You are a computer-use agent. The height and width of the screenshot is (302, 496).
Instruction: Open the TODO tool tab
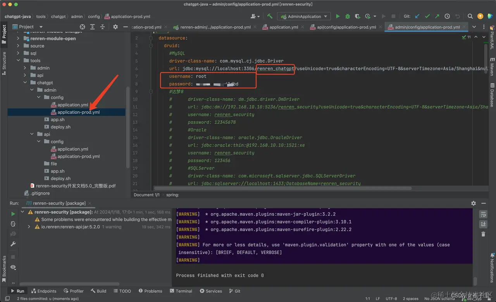pos(122,291)
